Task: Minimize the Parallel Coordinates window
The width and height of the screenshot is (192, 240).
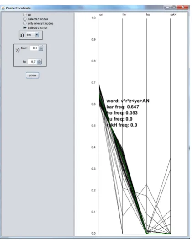Action: click(x=167, y=7)
